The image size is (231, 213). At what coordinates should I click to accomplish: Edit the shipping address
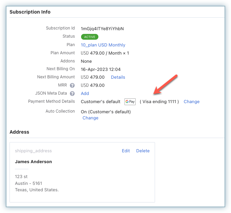click(x=126, y=151)
